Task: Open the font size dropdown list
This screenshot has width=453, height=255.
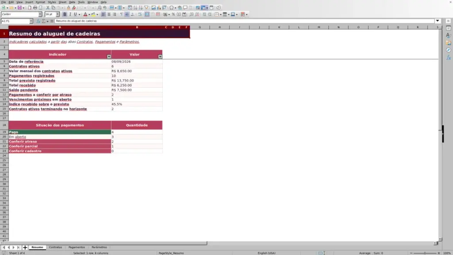Action: (x=58, y=14)
